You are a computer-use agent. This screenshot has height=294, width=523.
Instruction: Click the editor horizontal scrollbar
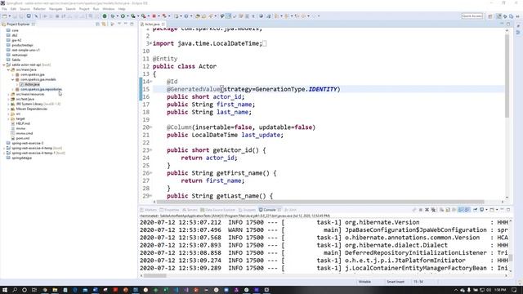click(320, 202)
